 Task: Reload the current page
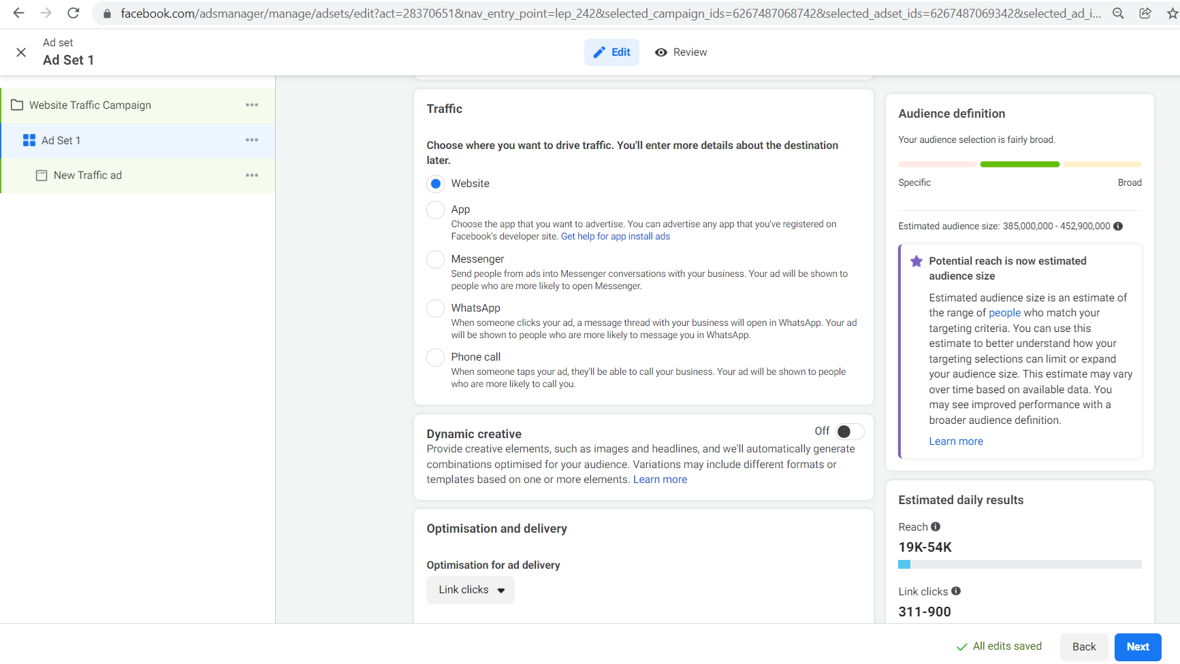pyautogui.click(x=74, y=13)
